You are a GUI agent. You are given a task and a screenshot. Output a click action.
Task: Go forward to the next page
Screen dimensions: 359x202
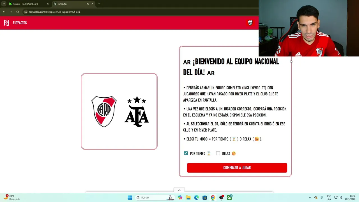pyautogui.click(x=11, y=12)
